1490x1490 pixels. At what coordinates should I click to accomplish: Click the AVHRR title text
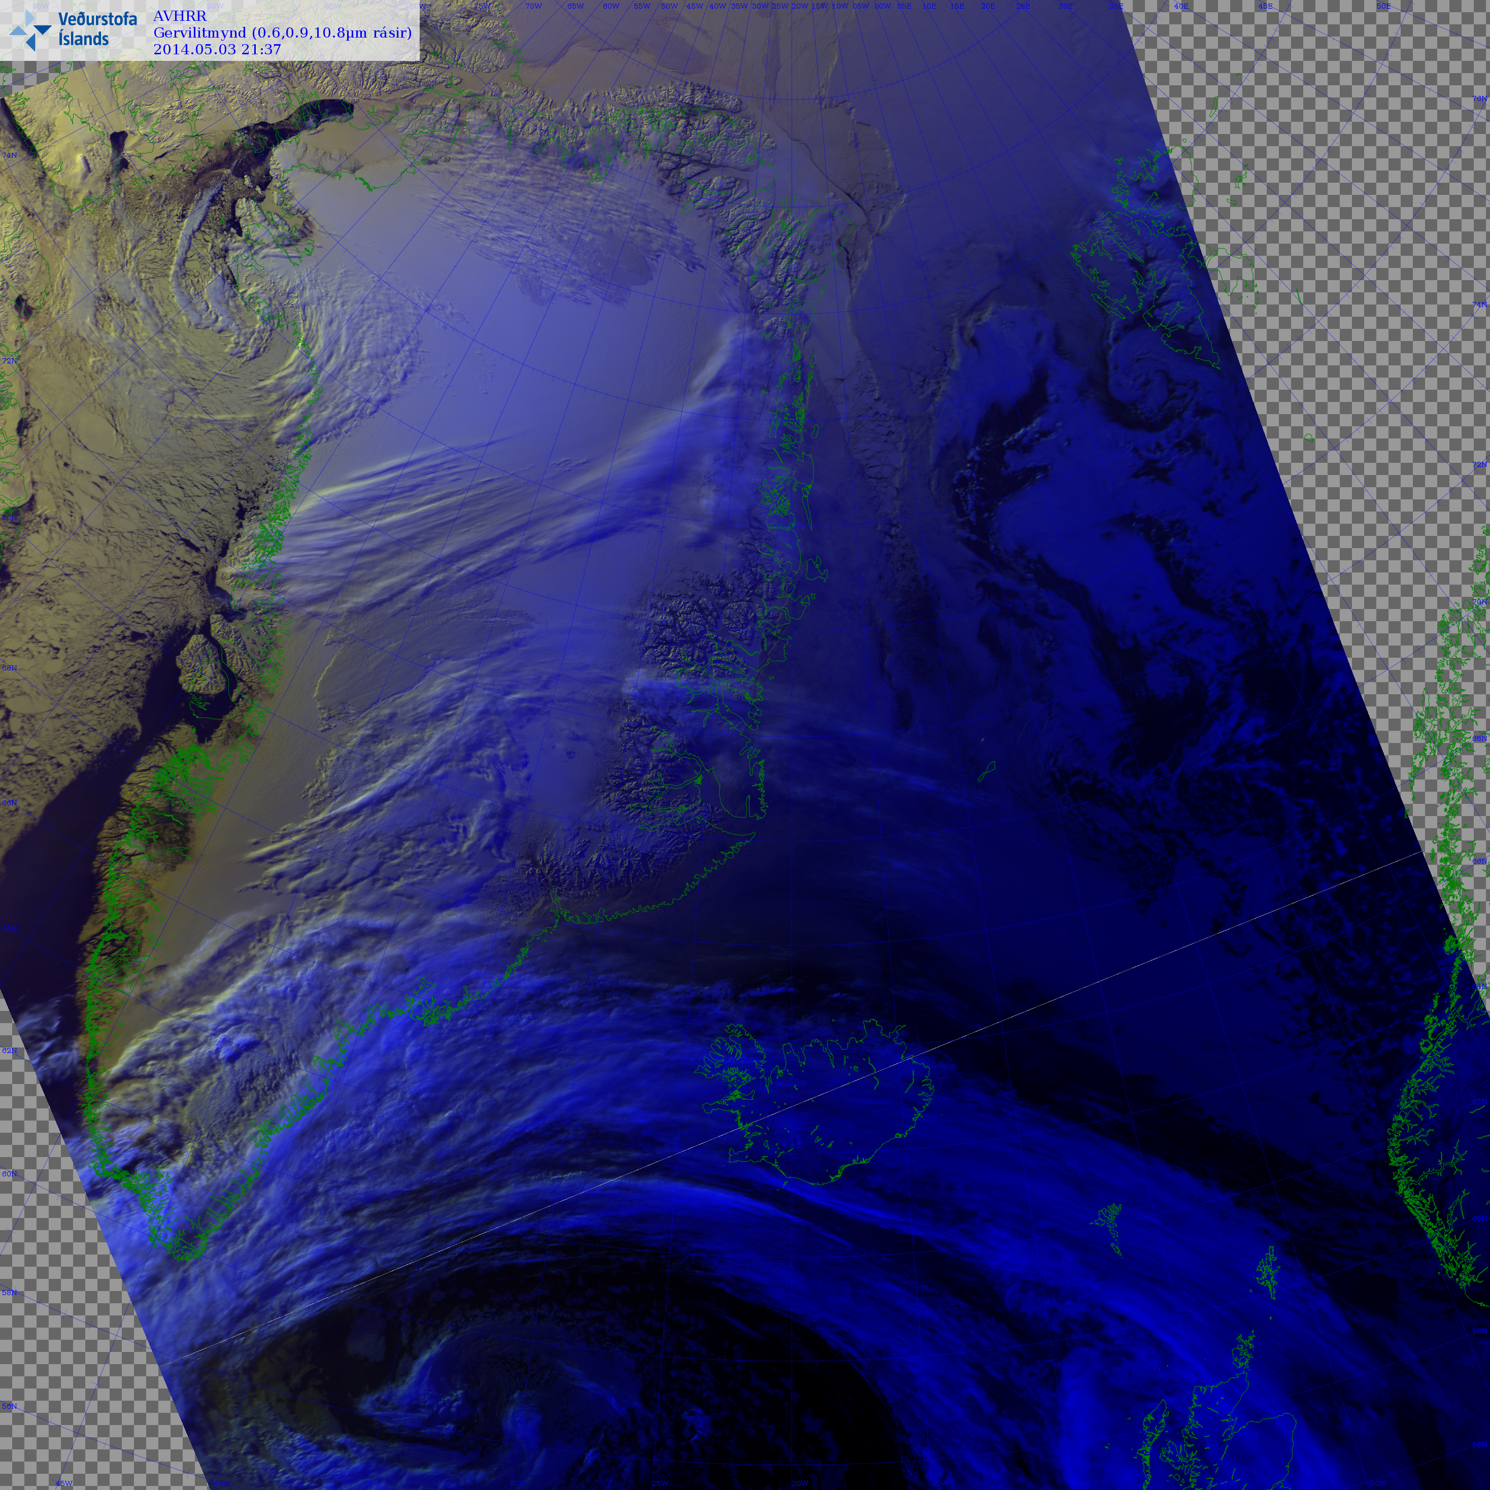click(180, 16)
